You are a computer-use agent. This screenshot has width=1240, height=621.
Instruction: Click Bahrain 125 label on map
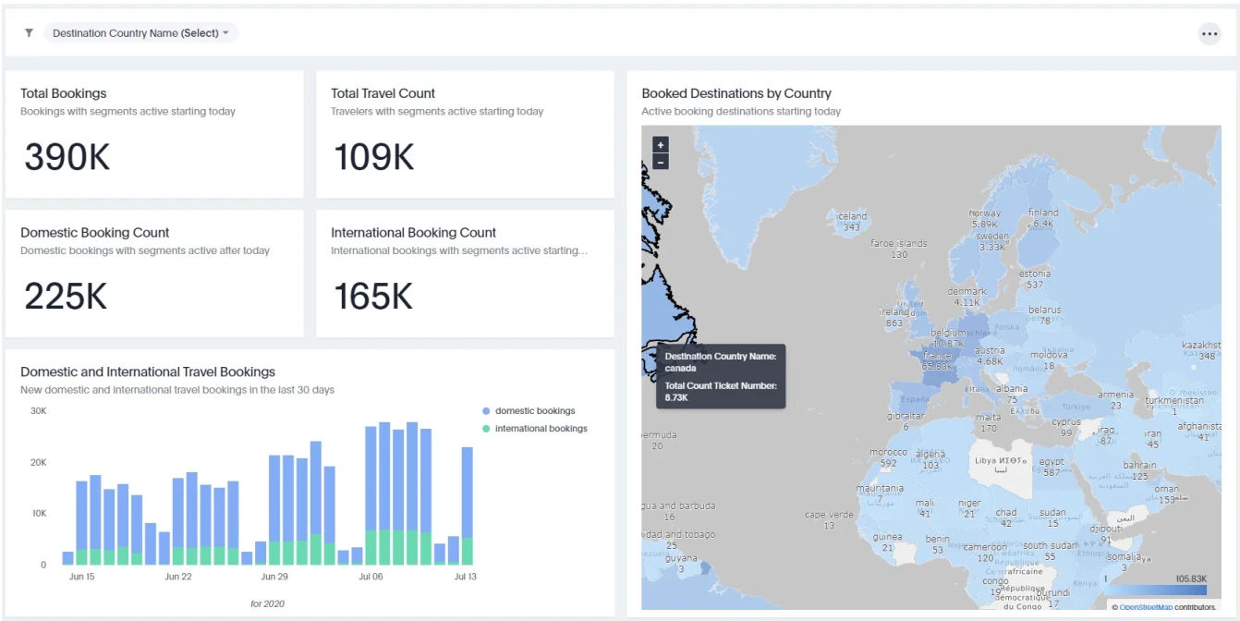[x=1140, y=471]
